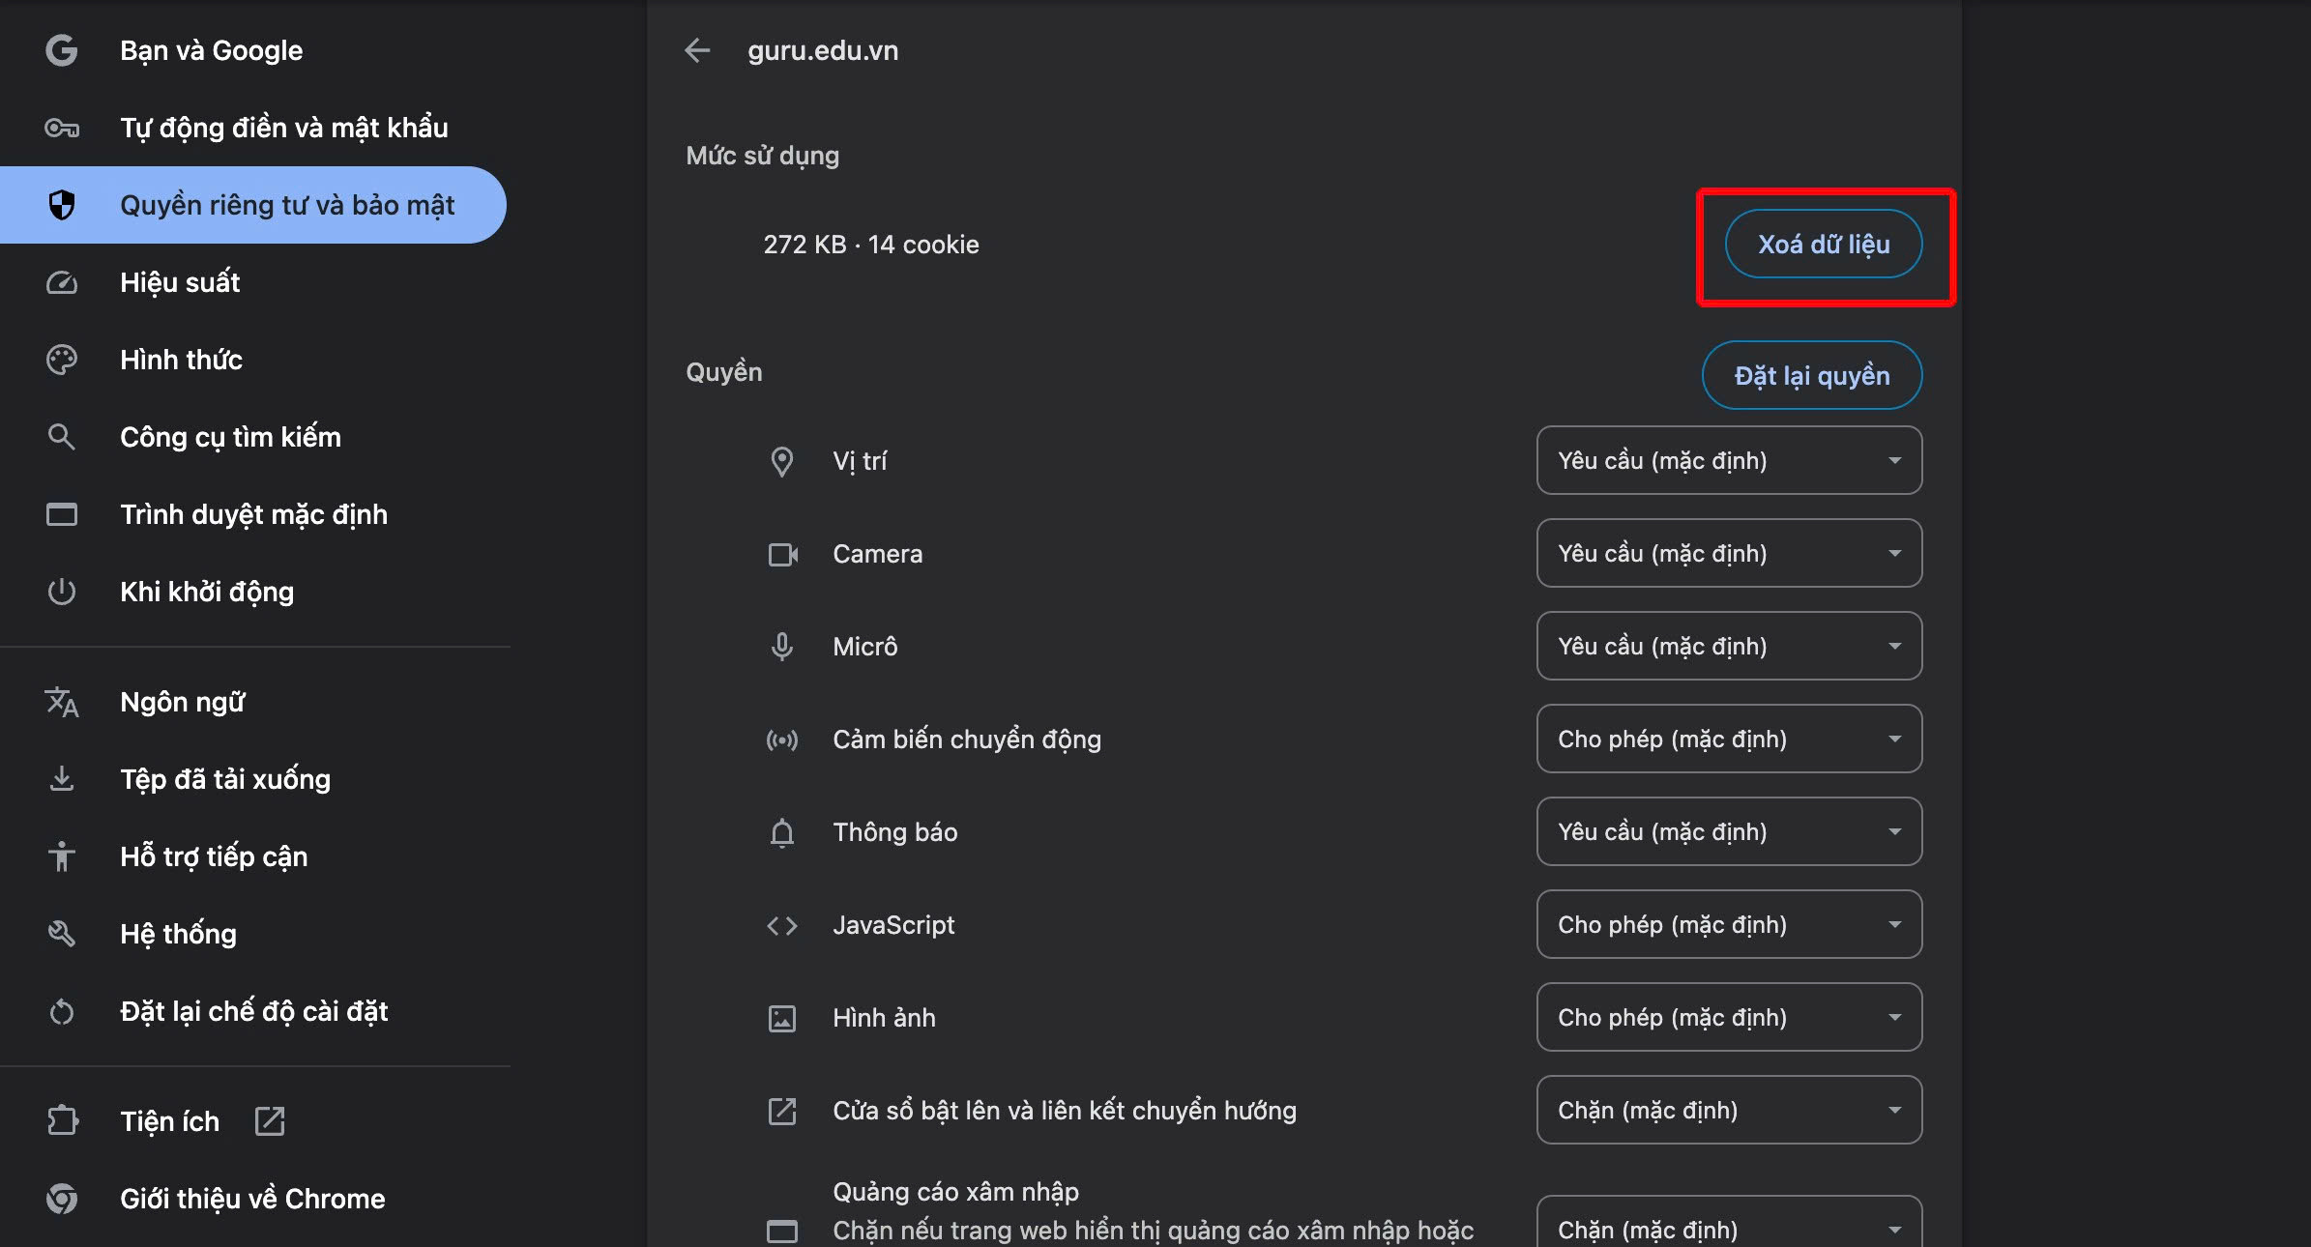Click the wrench icon for Hệ thống
The height and width of the screenshot is (1247, 2311).
click(62, 934)
